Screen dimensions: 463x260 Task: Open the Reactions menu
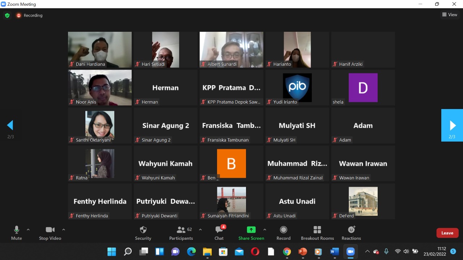(x=351, y=233)
